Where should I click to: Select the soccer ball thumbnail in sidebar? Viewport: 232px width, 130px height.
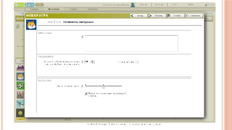coord(20,86)
